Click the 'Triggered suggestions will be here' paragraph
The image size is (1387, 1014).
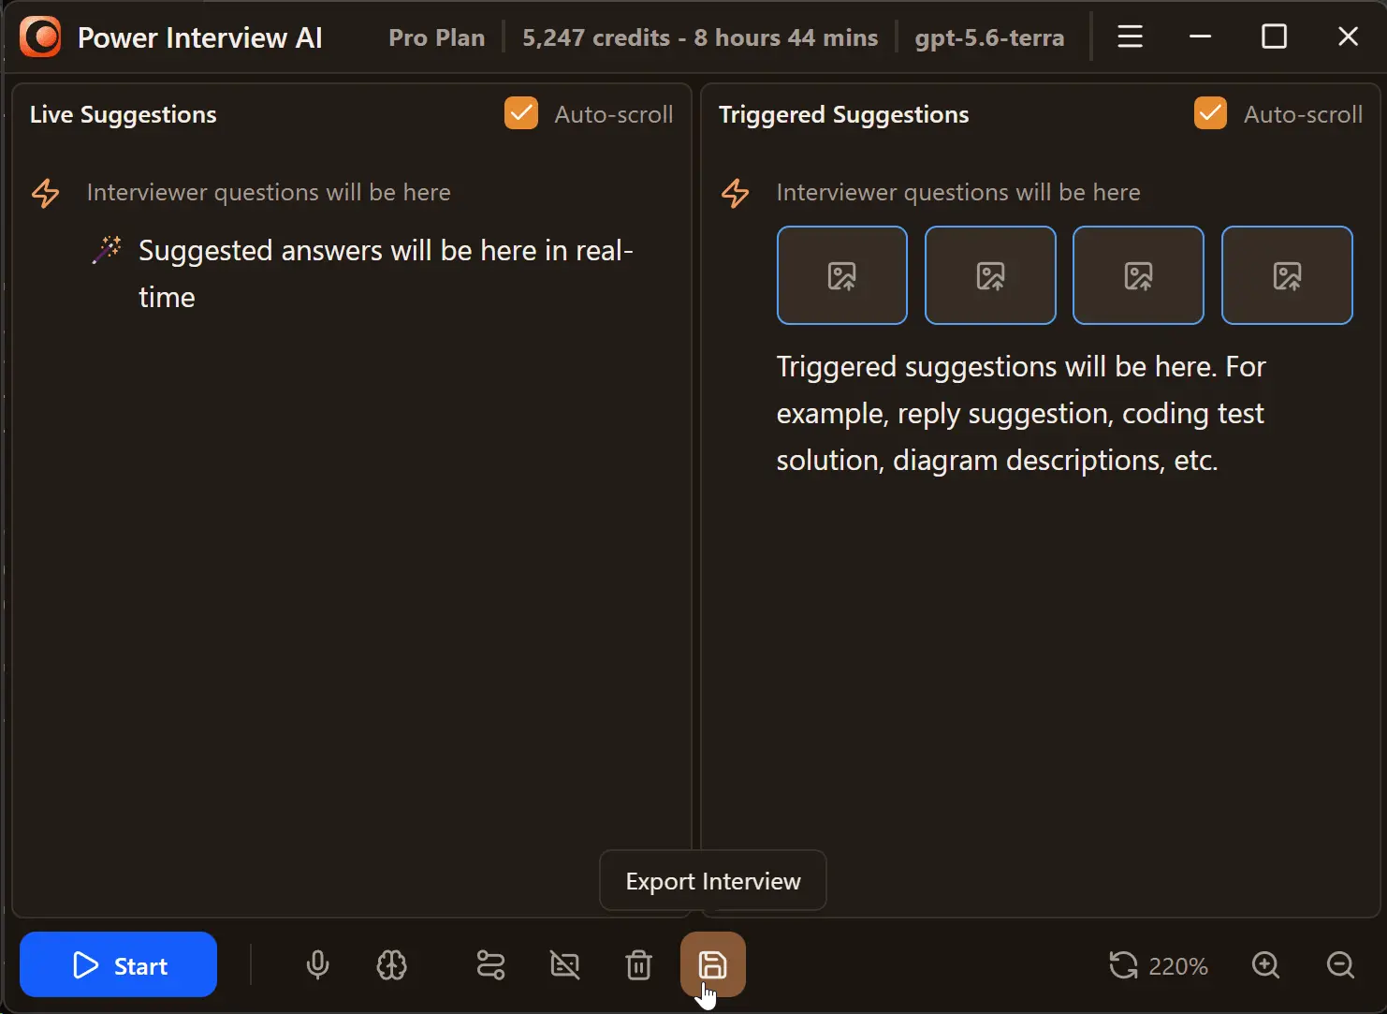(x=1020, y=413)
